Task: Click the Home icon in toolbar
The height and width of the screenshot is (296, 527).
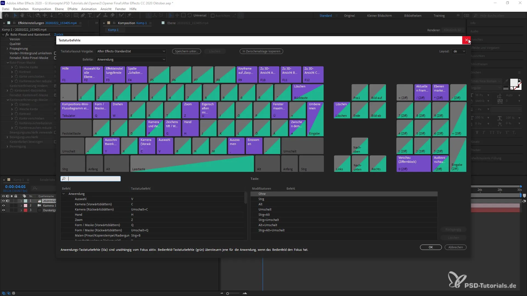Action: click(7, 15)
